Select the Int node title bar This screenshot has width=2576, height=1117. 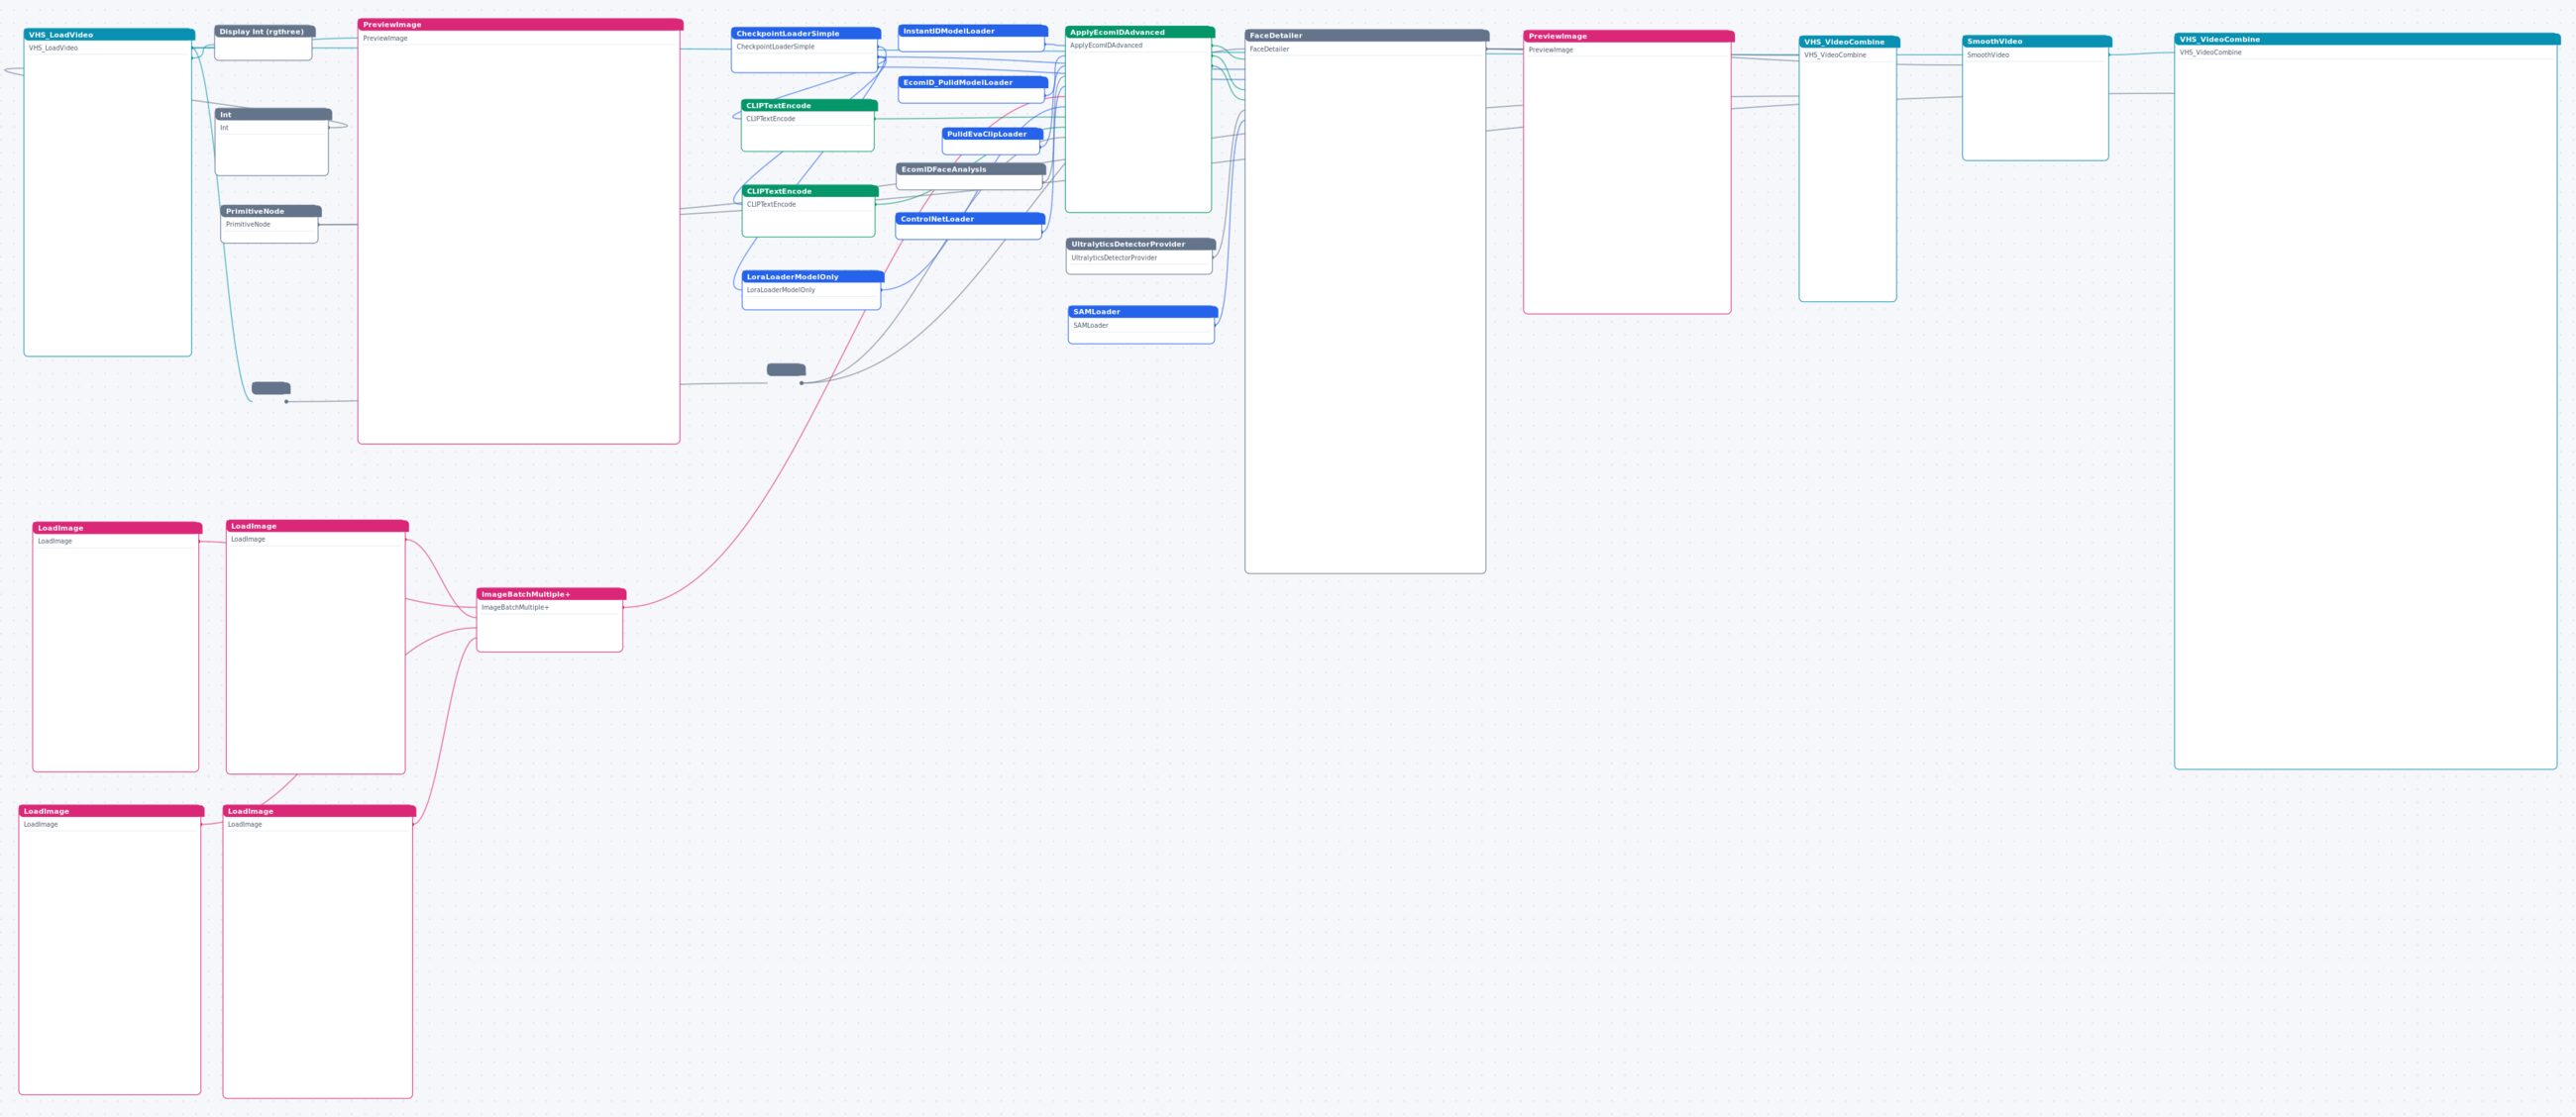point(273,114)
